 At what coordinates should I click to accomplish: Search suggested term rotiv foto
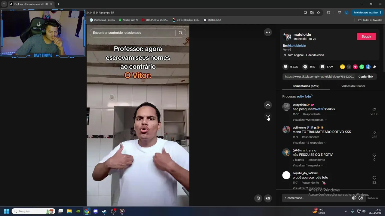[x=305, y=97]
